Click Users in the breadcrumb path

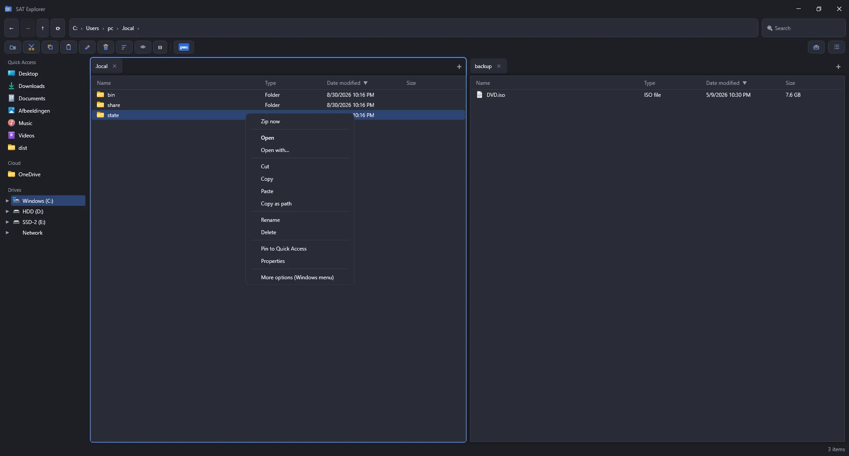92,28
